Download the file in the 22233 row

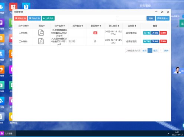[x=147, y=41]
